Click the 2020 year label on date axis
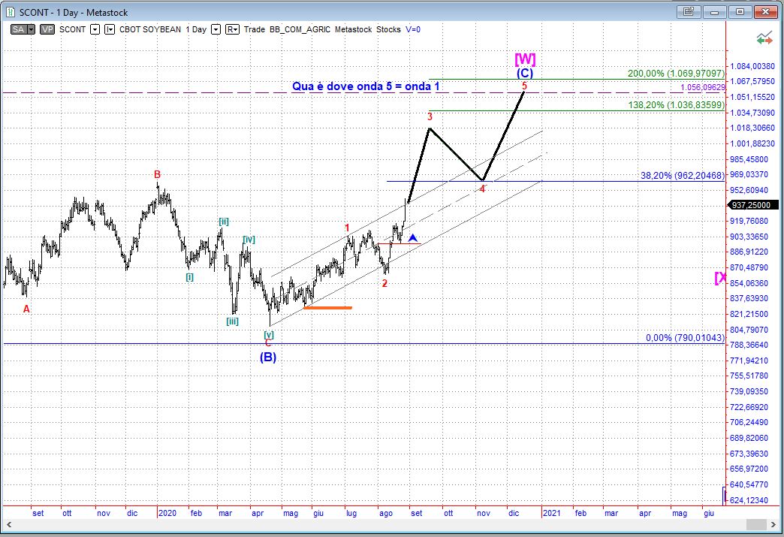This screenshot has height=537, width=784. click(167, 513)
